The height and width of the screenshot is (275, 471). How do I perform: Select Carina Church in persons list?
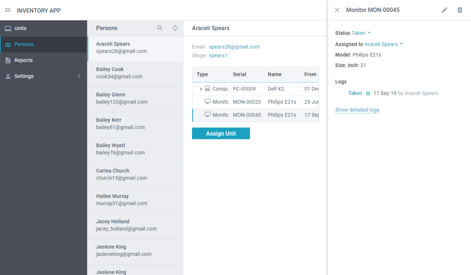[x=135, y=175]
